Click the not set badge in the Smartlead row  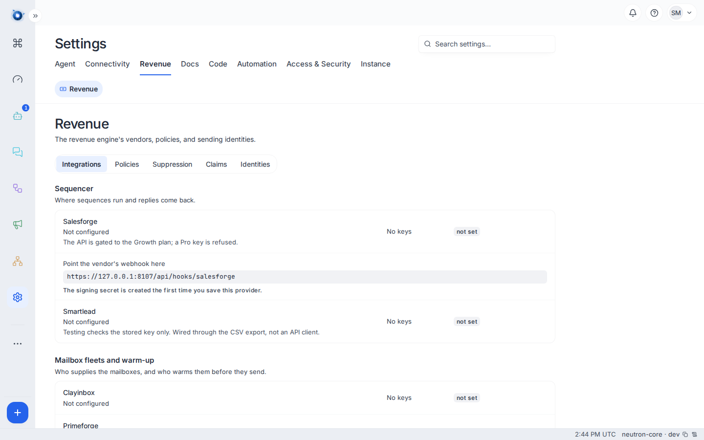point(467,322)
